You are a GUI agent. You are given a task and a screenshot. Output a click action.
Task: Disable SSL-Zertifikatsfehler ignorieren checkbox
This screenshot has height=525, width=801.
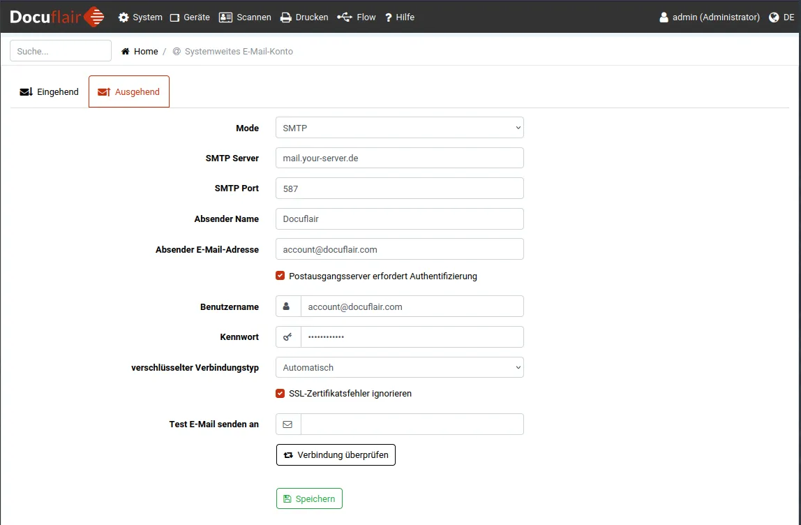coord(280,394)
